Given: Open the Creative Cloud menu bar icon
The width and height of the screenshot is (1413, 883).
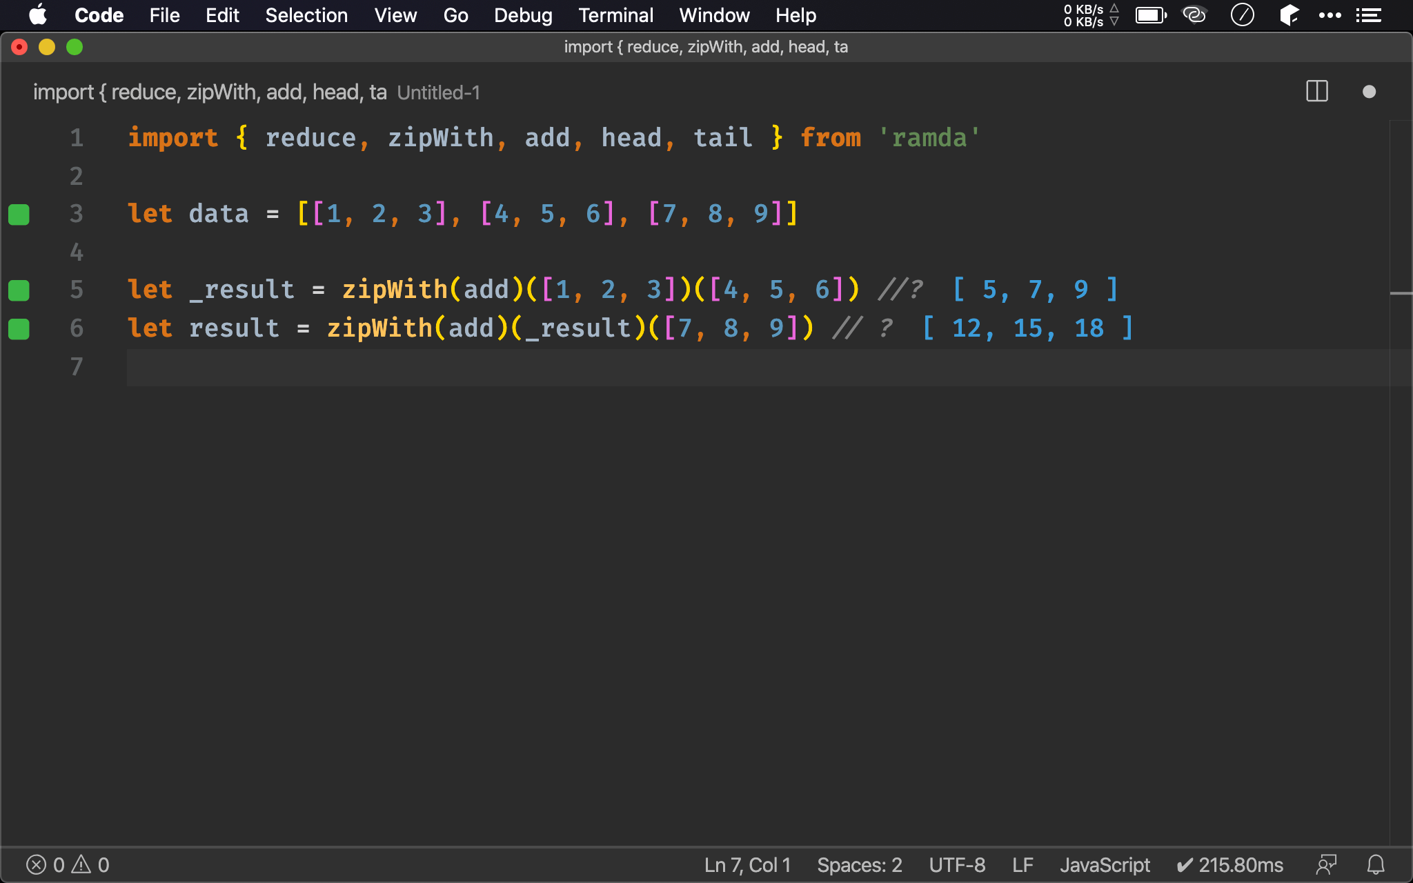Looking at the screenshot, I should pyautogui.click(x=1194, y=15).
